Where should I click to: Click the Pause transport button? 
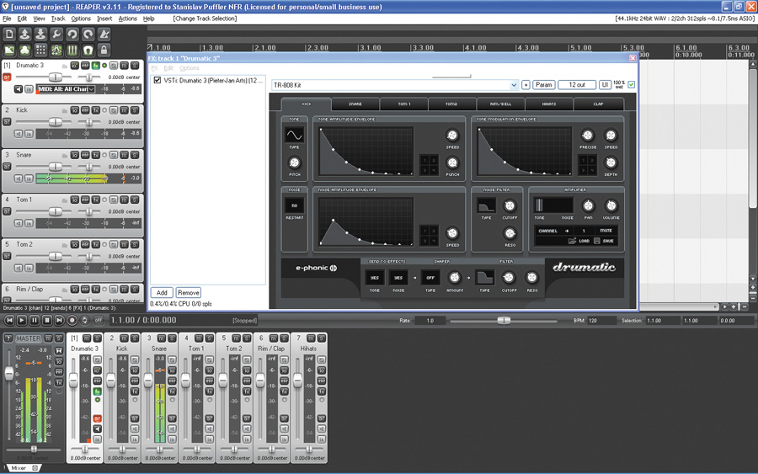pos(35,320)
